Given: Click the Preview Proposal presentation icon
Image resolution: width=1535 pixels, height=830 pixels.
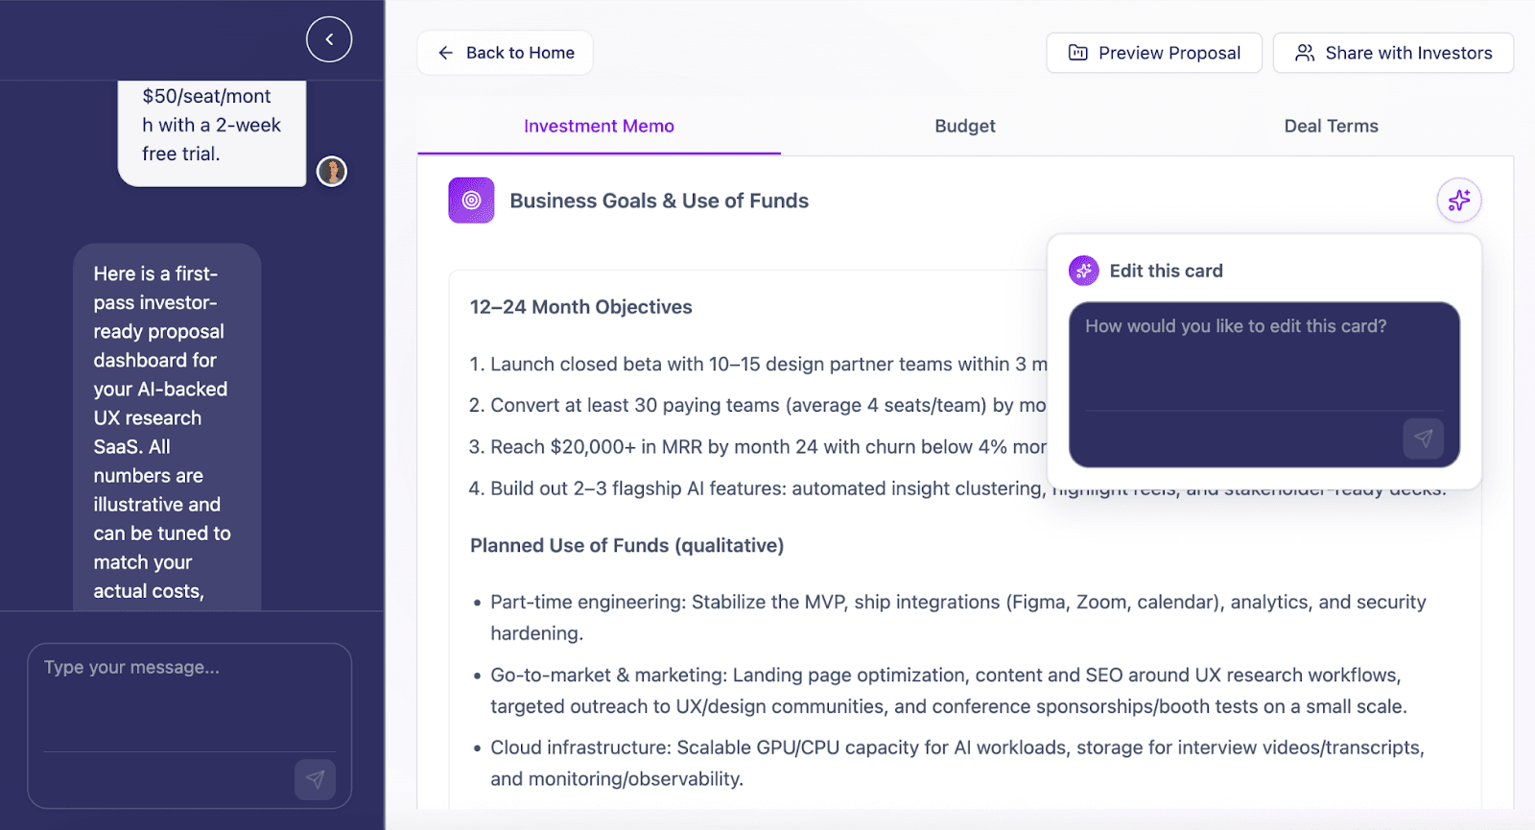Looking at the screenshot, I should (x=1078, y=53).
